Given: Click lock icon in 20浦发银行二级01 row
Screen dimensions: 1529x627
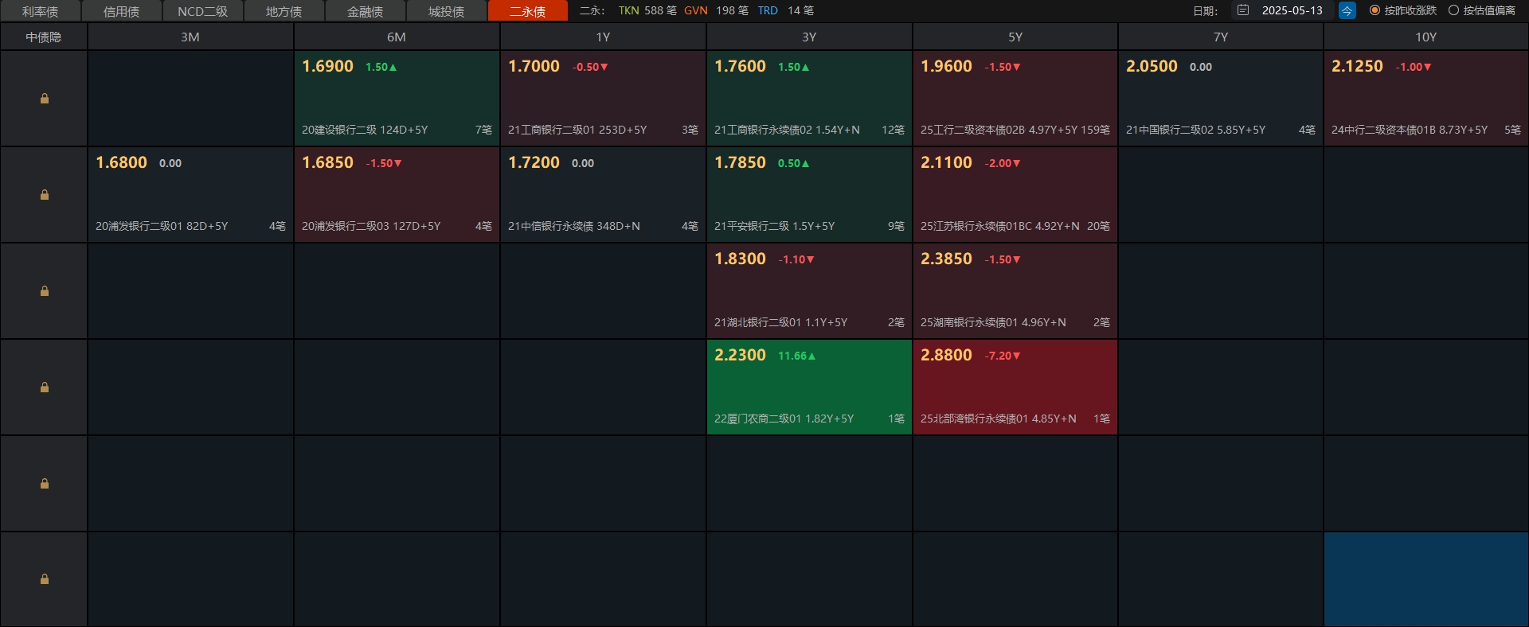Looking at the screenshot, I should (45, 195).
